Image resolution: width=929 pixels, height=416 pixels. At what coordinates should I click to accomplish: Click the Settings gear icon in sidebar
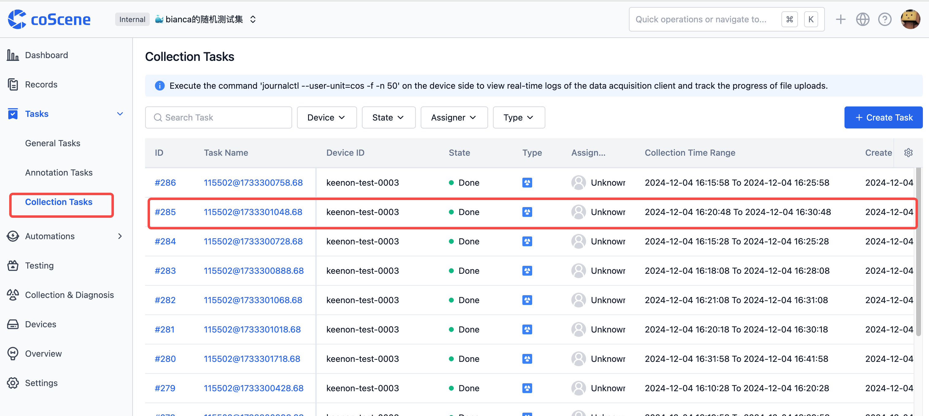(13, 383)
